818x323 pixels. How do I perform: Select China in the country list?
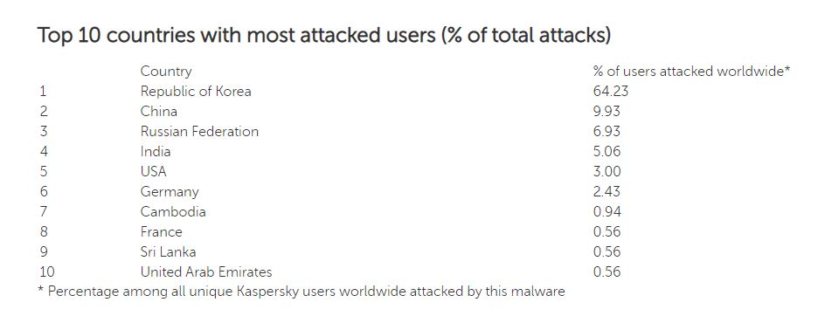coord(158,112)
